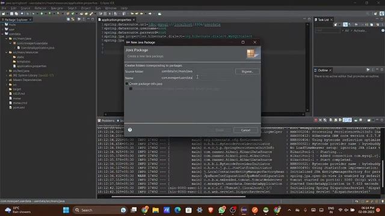Toggle Link with Editor in Package Explorer
Viewport: 385px width, 216px height.
tap(73, 19)
